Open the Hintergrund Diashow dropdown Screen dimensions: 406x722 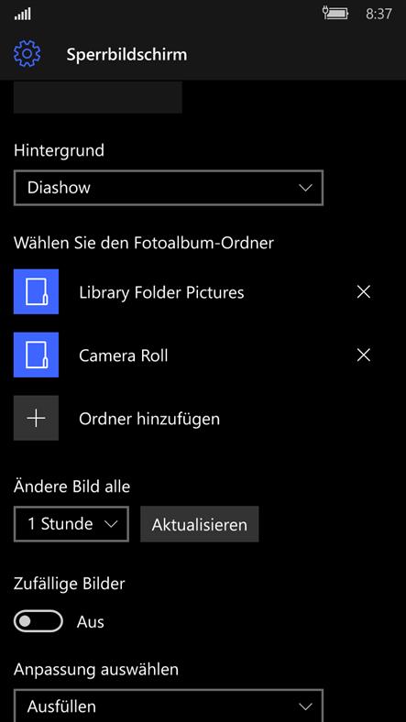[x=169, y=188]
